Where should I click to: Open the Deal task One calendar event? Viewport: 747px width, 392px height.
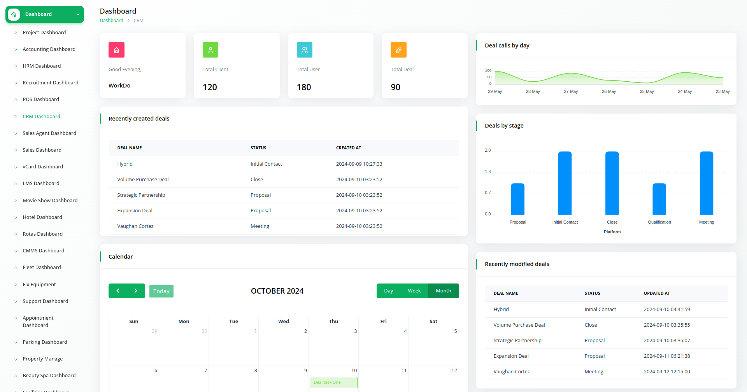(x=333, y=382)
